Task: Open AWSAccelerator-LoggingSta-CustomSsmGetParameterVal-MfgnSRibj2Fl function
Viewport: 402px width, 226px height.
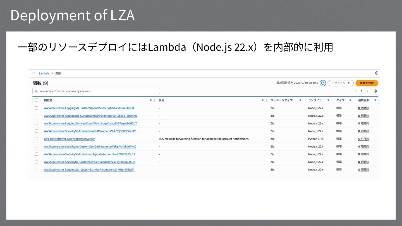Action: [89, 169]
